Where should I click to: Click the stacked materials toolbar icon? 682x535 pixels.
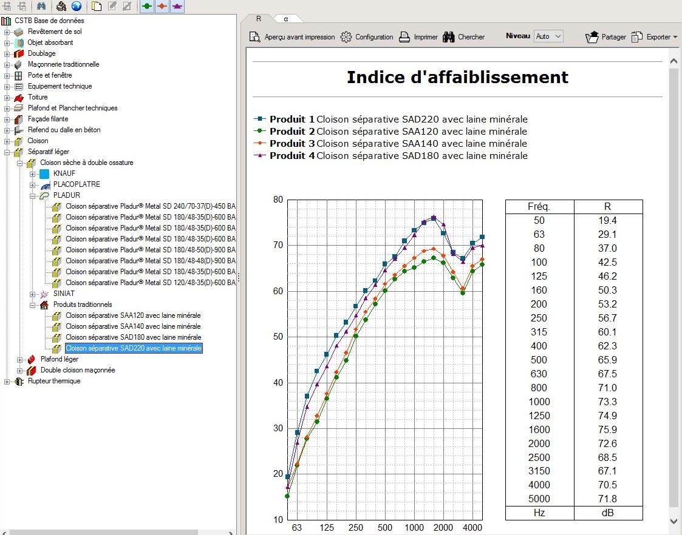pos(61,6)
